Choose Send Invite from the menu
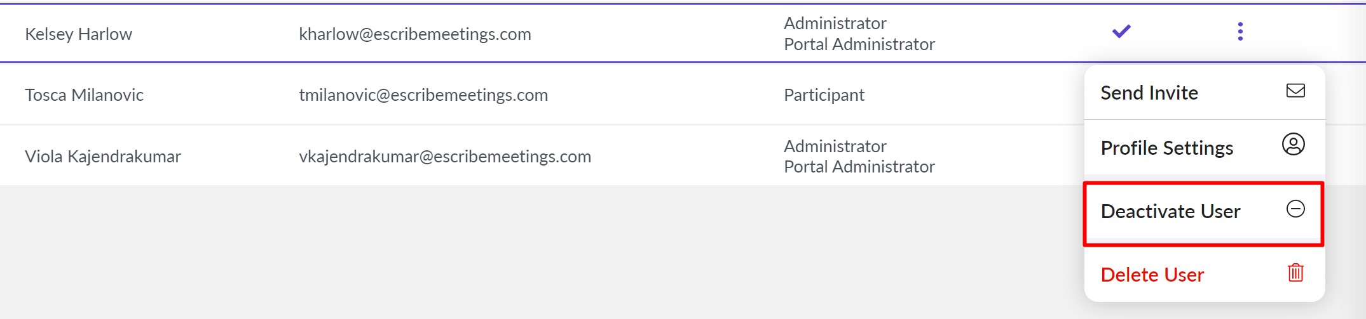Screen dimensions: 1366x319 (x=1149, y=93)
